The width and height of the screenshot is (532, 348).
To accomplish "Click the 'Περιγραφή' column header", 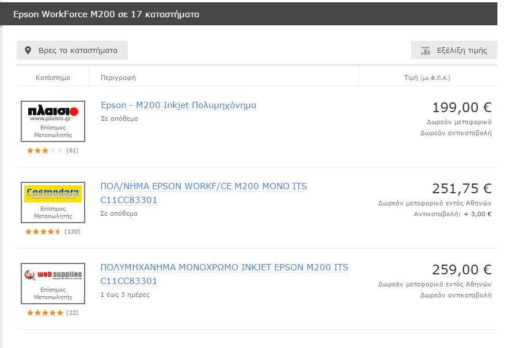I will click(x=118, y=78).
